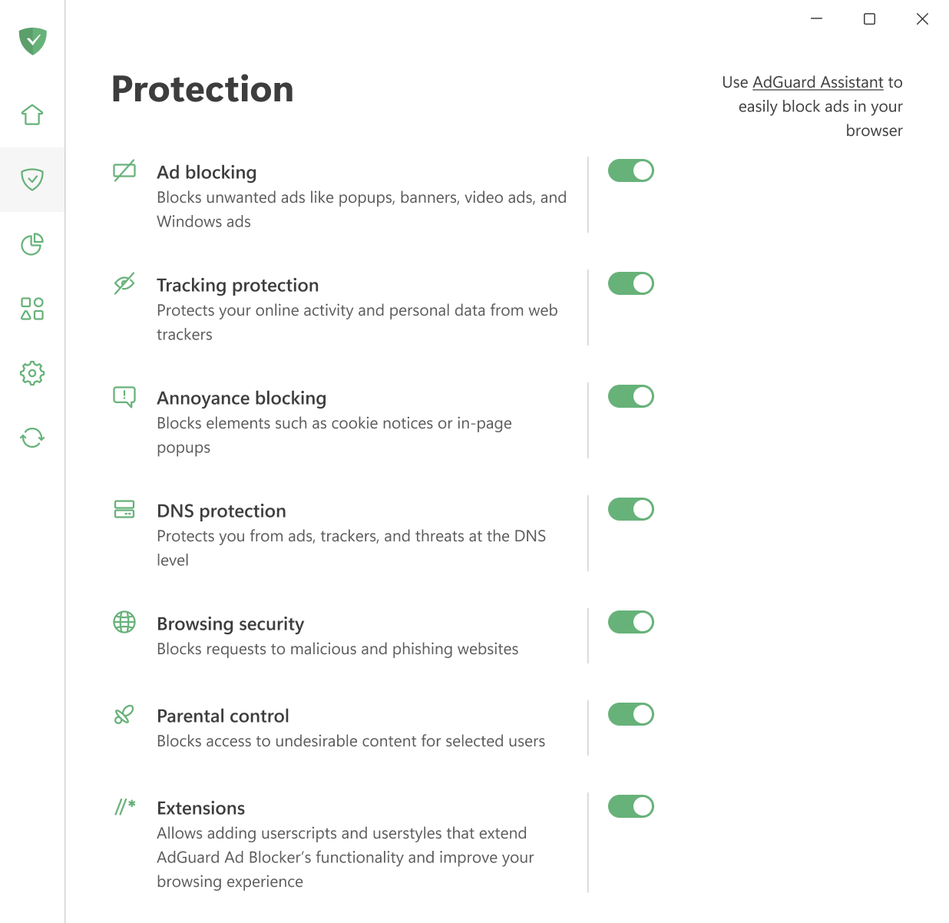
Task: Turn off Tracking protection
Action: click(630, 283)
